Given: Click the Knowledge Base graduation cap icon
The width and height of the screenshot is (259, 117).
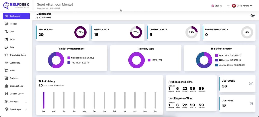Looking at the screenshot, I should click(6, 55).
